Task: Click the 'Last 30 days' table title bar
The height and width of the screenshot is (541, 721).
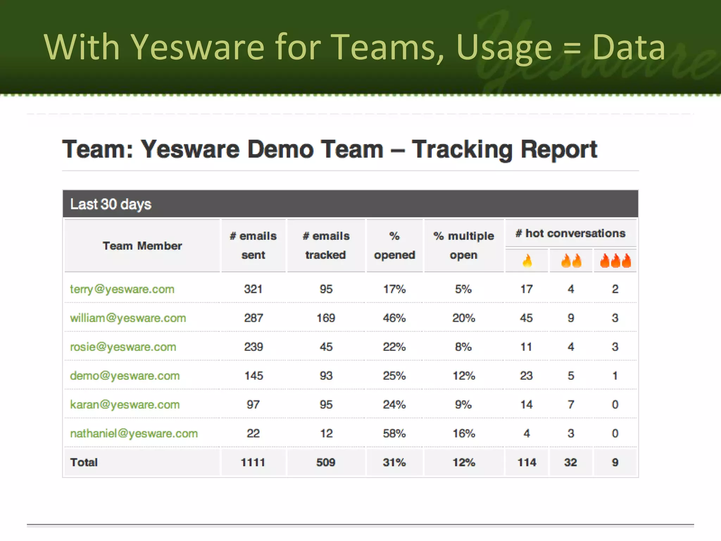Action: click(350, 204)
